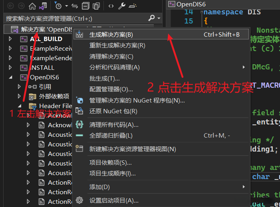Open 分析和代码清理(A) submenu
Screen dimensions: 280x207
(x=161, y=67)
